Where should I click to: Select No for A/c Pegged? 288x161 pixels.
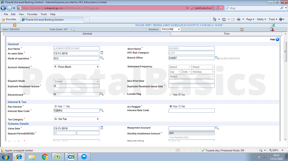point(179,107)
